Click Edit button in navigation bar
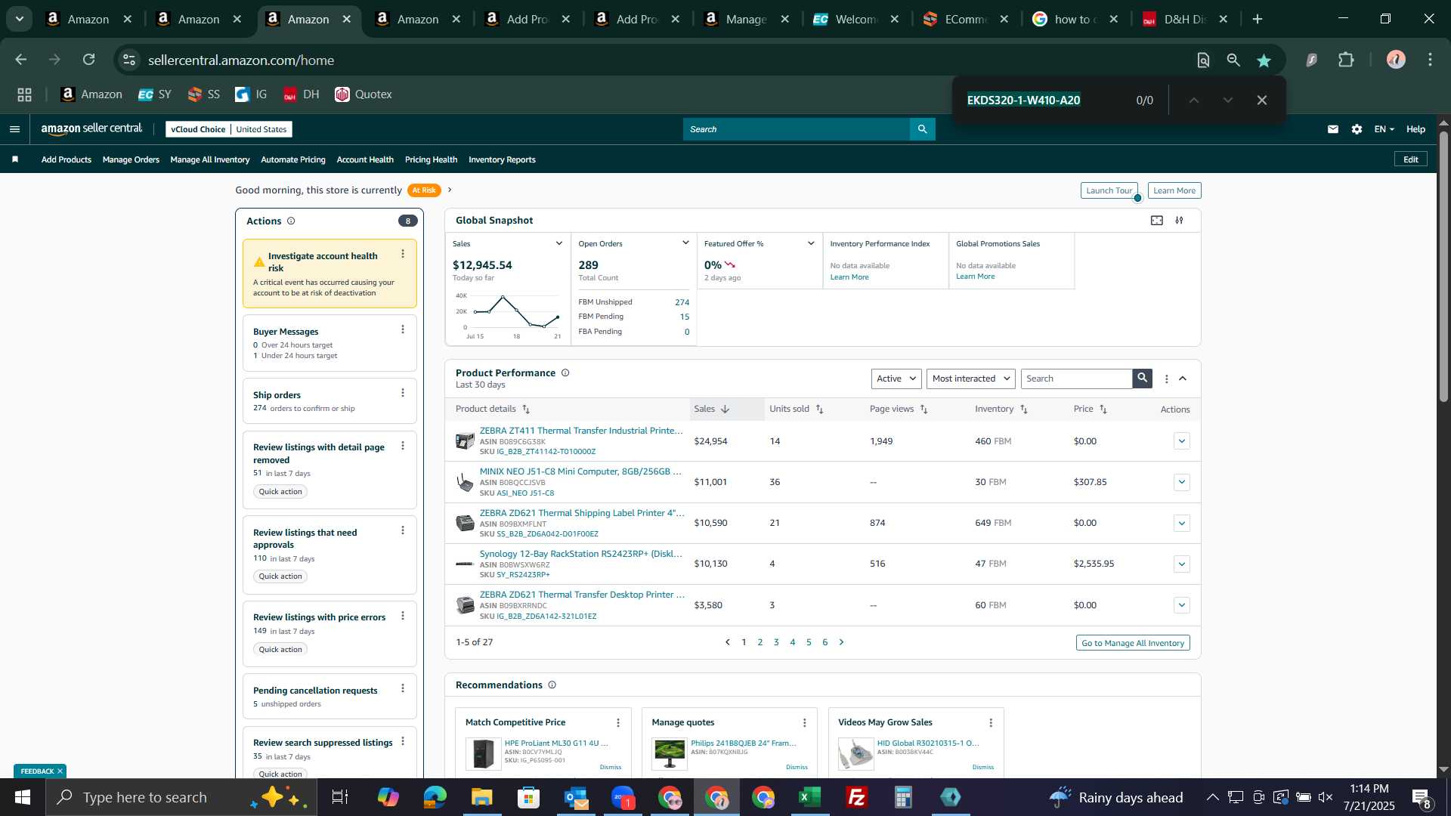Image resolution: width=1451 pixels, height=816 pixels. click(1411, 159)
